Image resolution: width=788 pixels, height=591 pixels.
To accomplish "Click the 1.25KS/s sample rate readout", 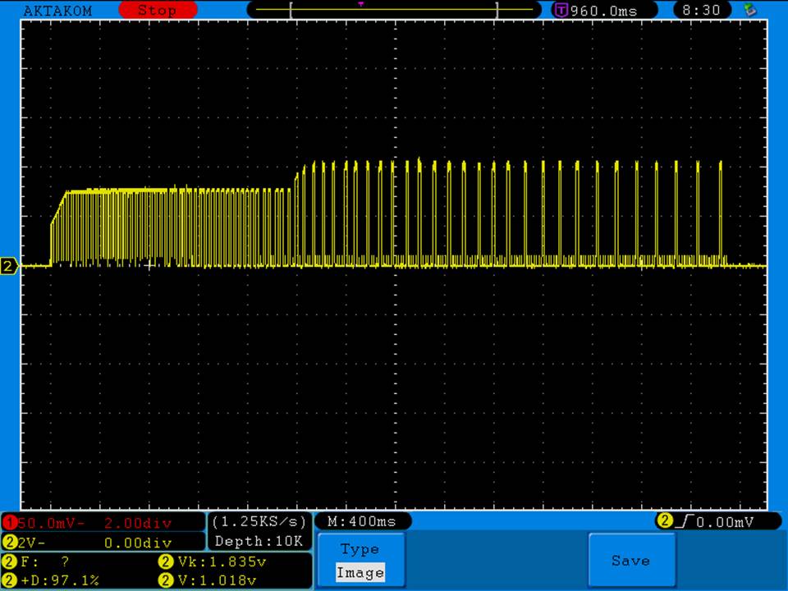I will tap(259, 522).
